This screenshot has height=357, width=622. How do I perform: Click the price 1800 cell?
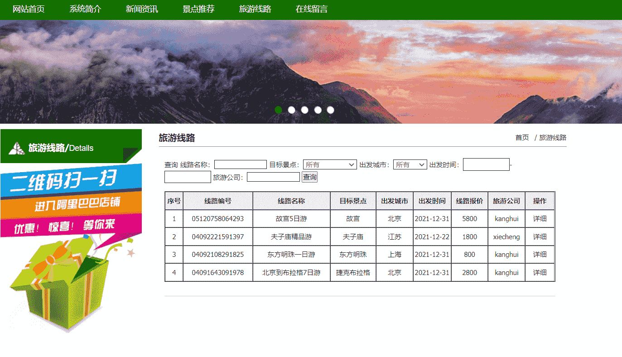pyautogui.click(x=470, y=237)
